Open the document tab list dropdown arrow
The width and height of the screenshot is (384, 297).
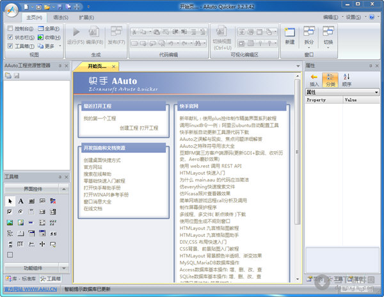coord(298,66)
